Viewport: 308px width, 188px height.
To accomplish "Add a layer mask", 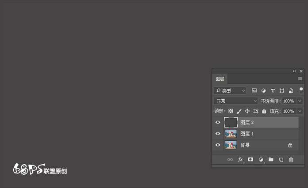I will coord(250,159).
